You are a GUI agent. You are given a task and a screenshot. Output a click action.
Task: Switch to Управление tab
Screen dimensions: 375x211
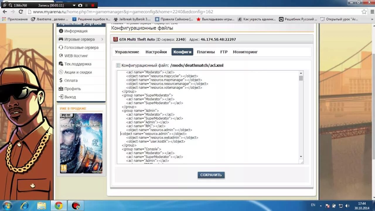127,52
